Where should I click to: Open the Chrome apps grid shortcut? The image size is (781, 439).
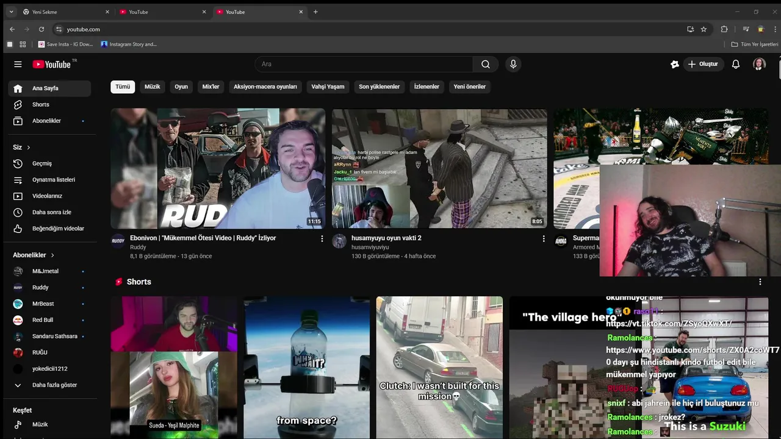[x=23, y=45]
